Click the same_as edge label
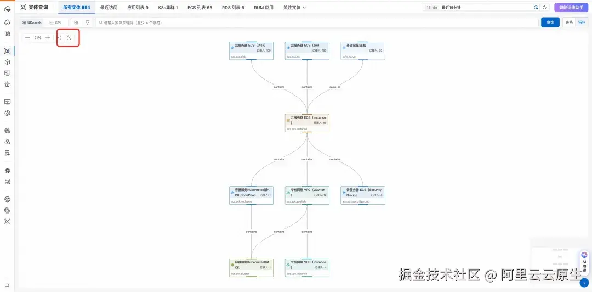This screenshot has width=592, height=292. [335, 87]
